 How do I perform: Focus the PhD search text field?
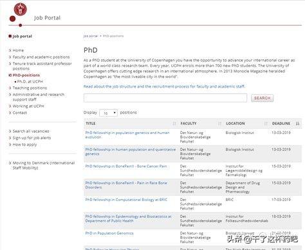[165, 98]
